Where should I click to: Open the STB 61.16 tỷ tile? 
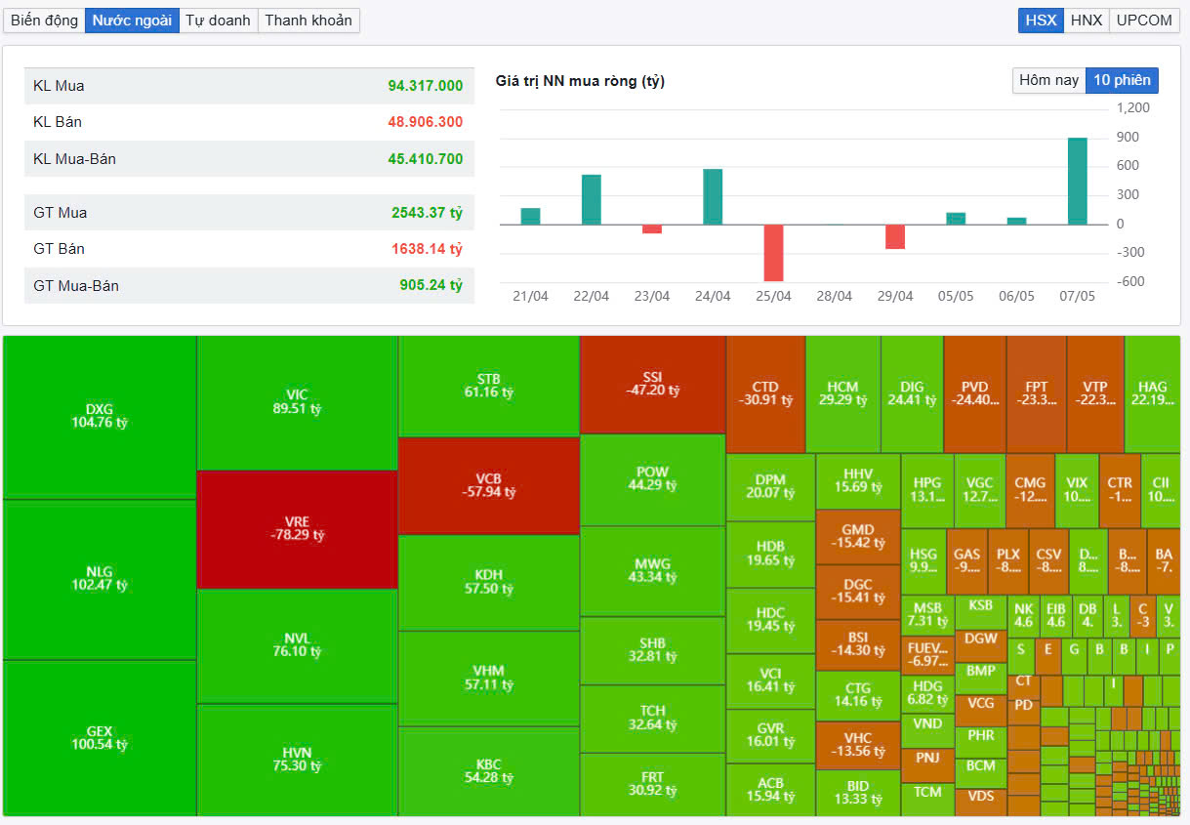[489, 386]
